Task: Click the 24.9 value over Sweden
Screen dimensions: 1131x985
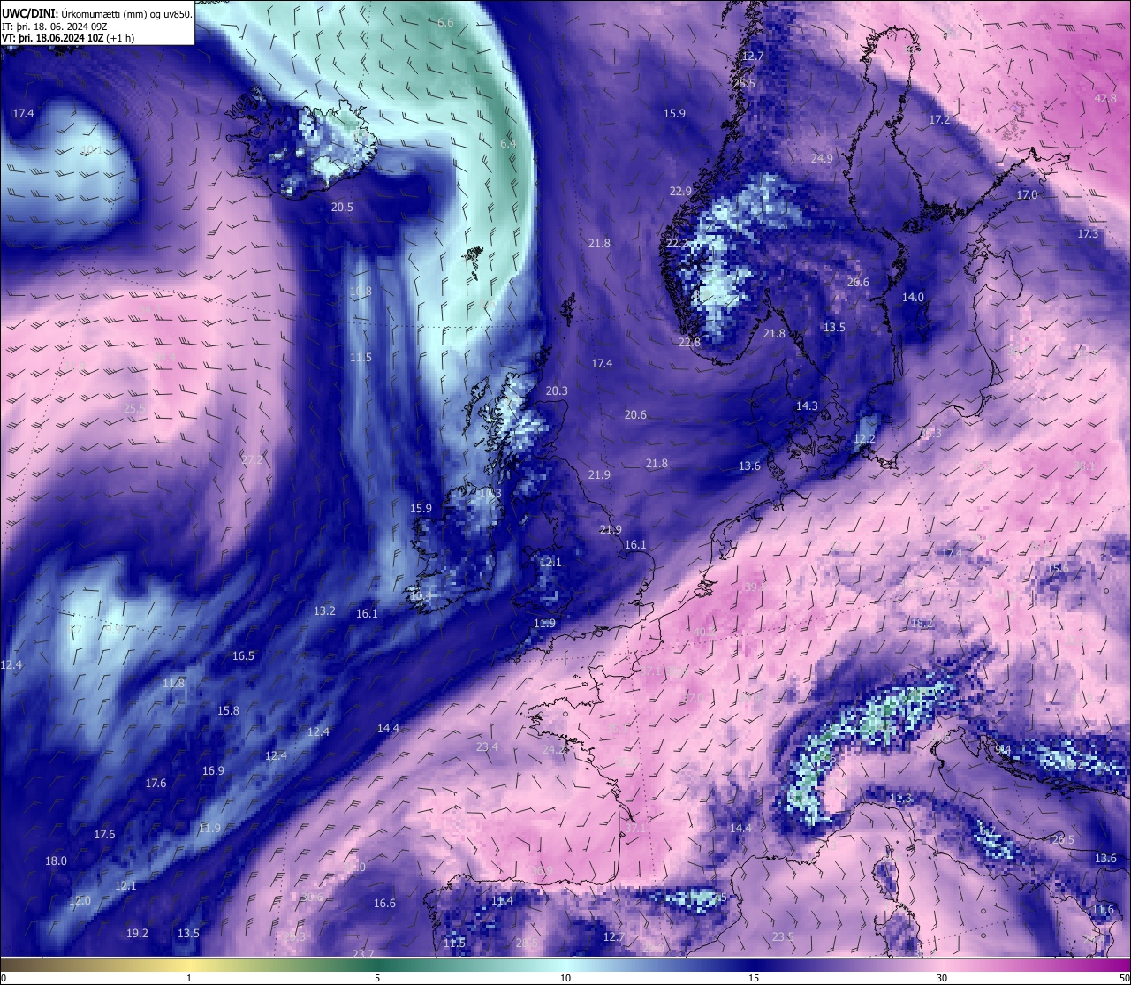Action: (822, 159)
